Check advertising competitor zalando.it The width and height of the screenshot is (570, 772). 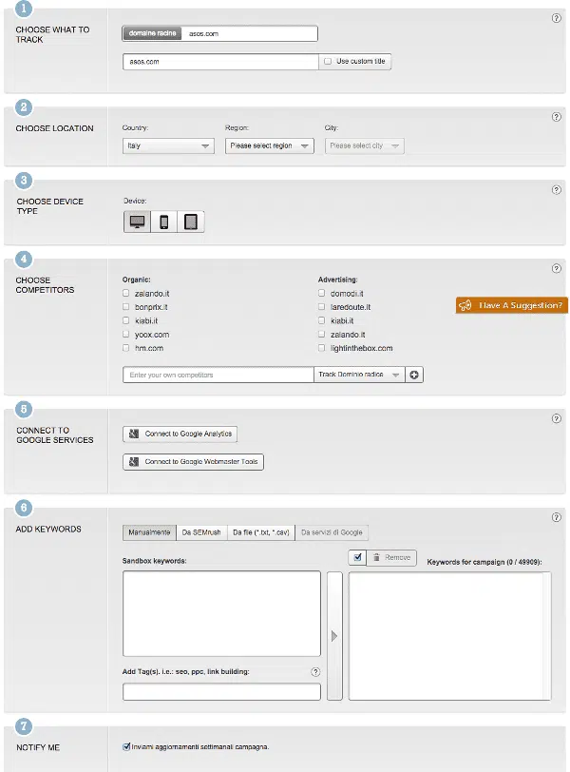tap(322, 335)
